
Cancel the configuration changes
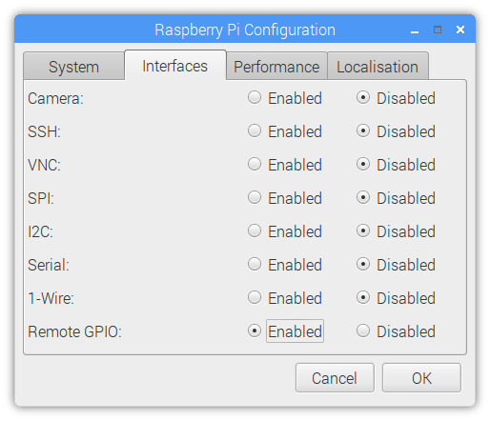[x=335, y=378]
